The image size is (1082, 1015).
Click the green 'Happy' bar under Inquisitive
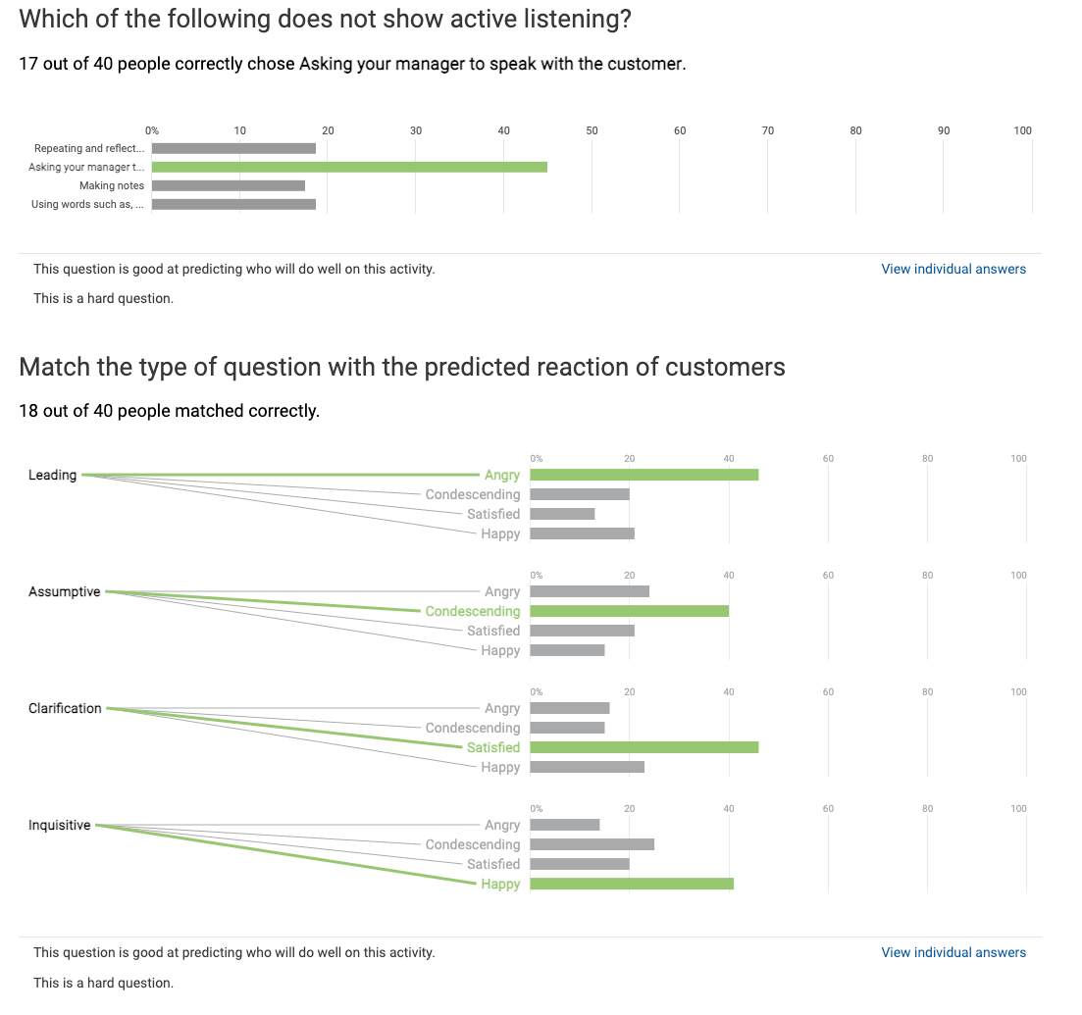631,883
